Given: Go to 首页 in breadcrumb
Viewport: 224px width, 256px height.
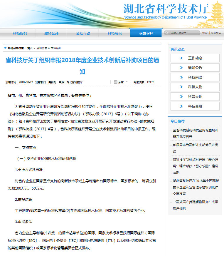Looking at the screenshot, I should coord(30,48).
